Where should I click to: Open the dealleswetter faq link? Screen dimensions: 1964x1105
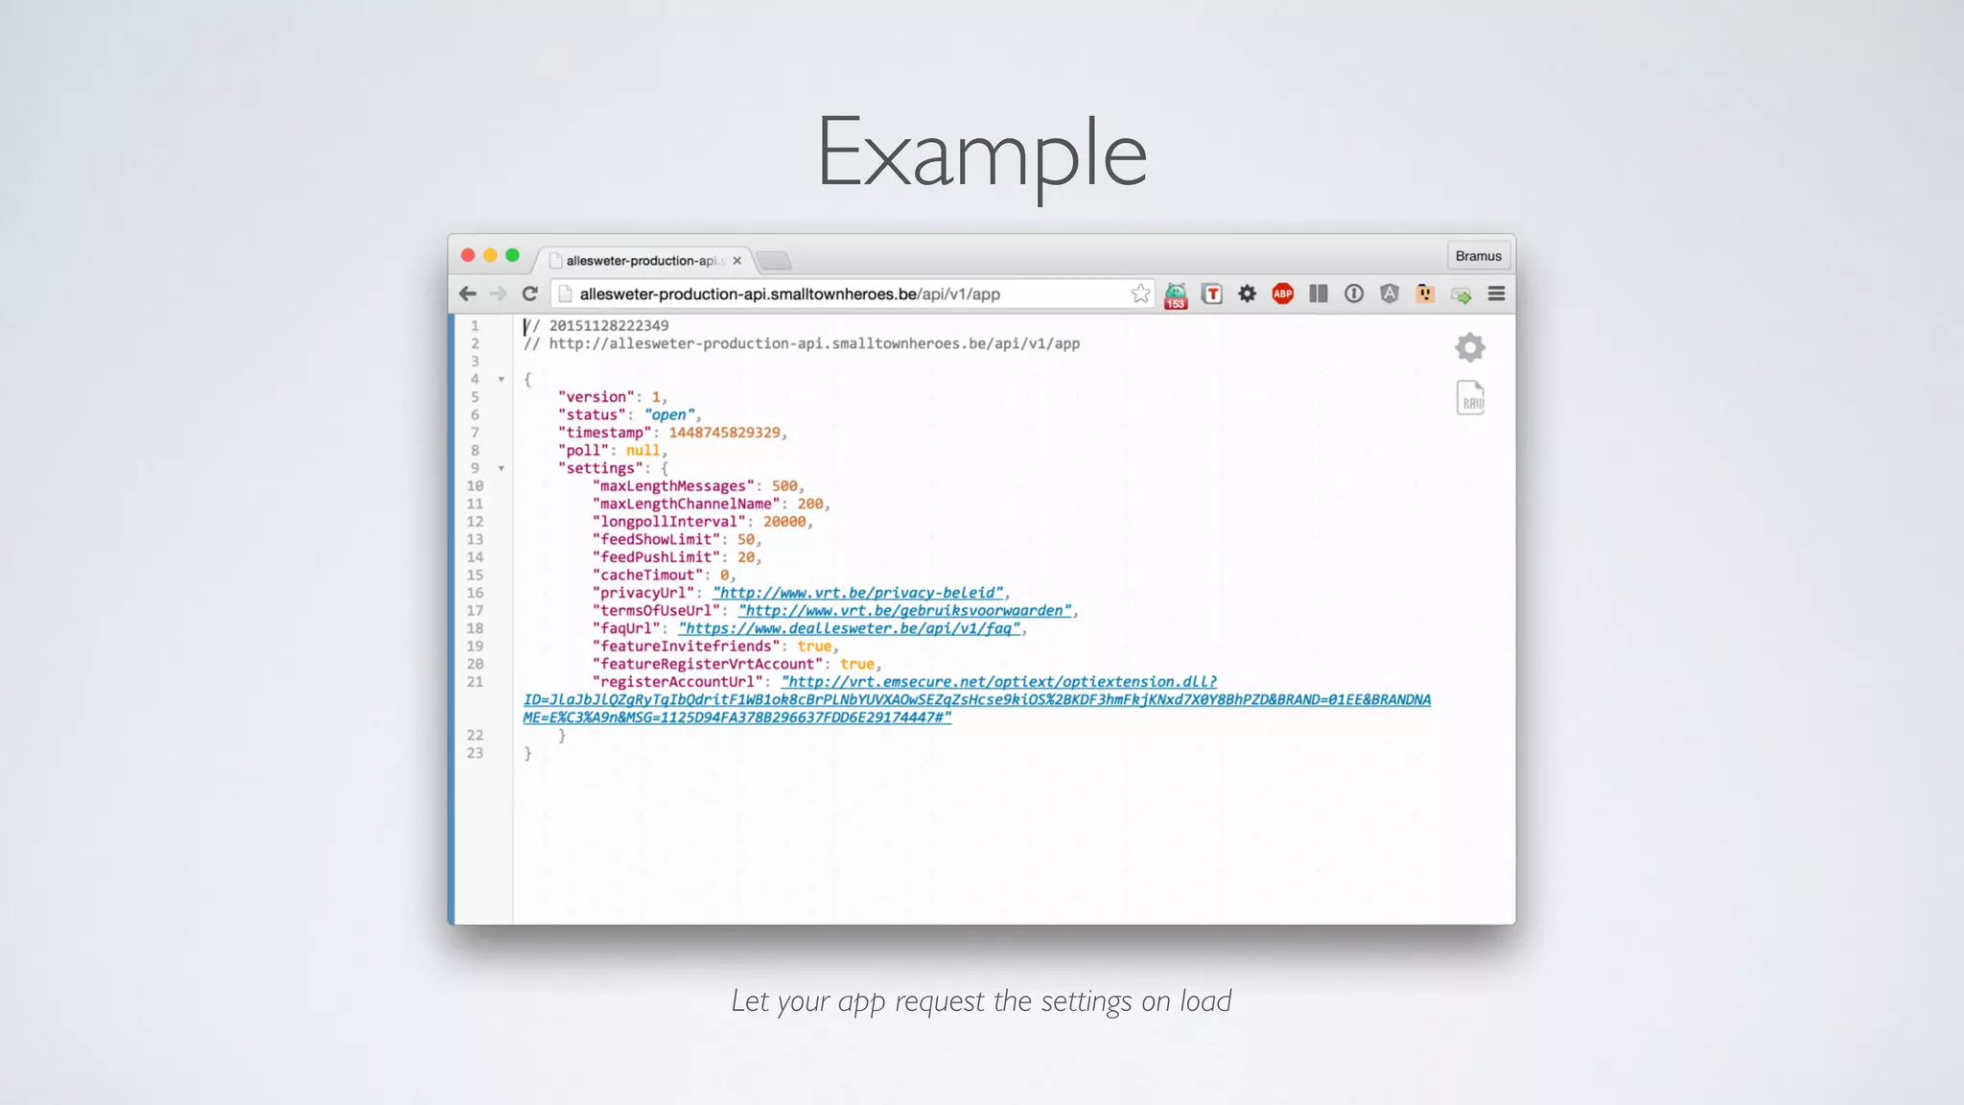tap(850, 628)
